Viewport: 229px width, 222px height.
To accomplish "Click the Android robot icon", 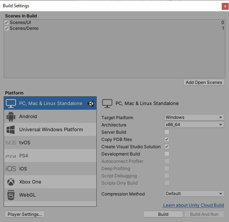I will [x=11, y=117].
